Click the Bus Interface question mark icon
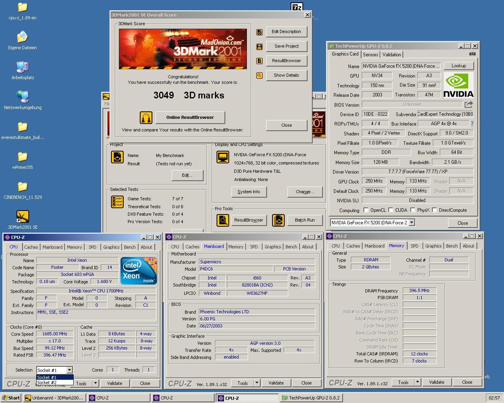Image resolution: width=504 pixels, height=403 pixels. click(472, 124)
